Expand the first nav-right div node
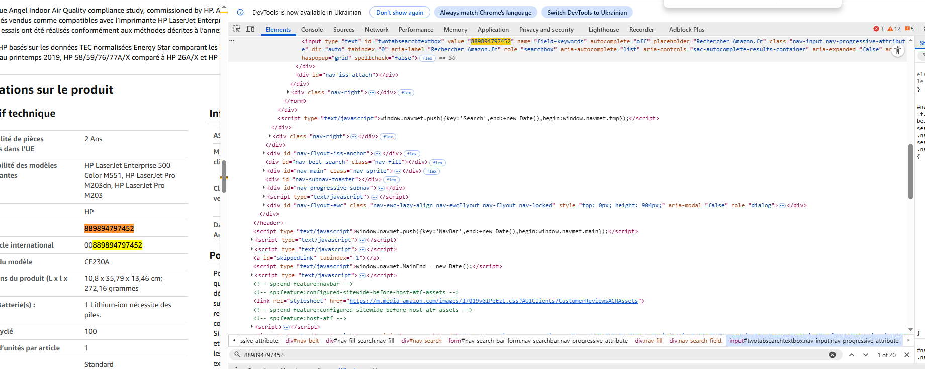The image size is (925, 369). click(288, 92)
